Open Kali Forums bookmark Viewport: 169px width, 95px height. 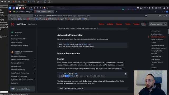coord(40,19)
